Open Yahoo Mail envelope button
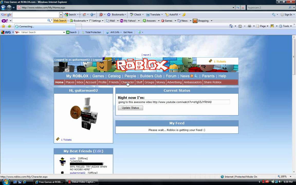Image resolution: width=296 pixels, height=185 pixels. (110, 21)
